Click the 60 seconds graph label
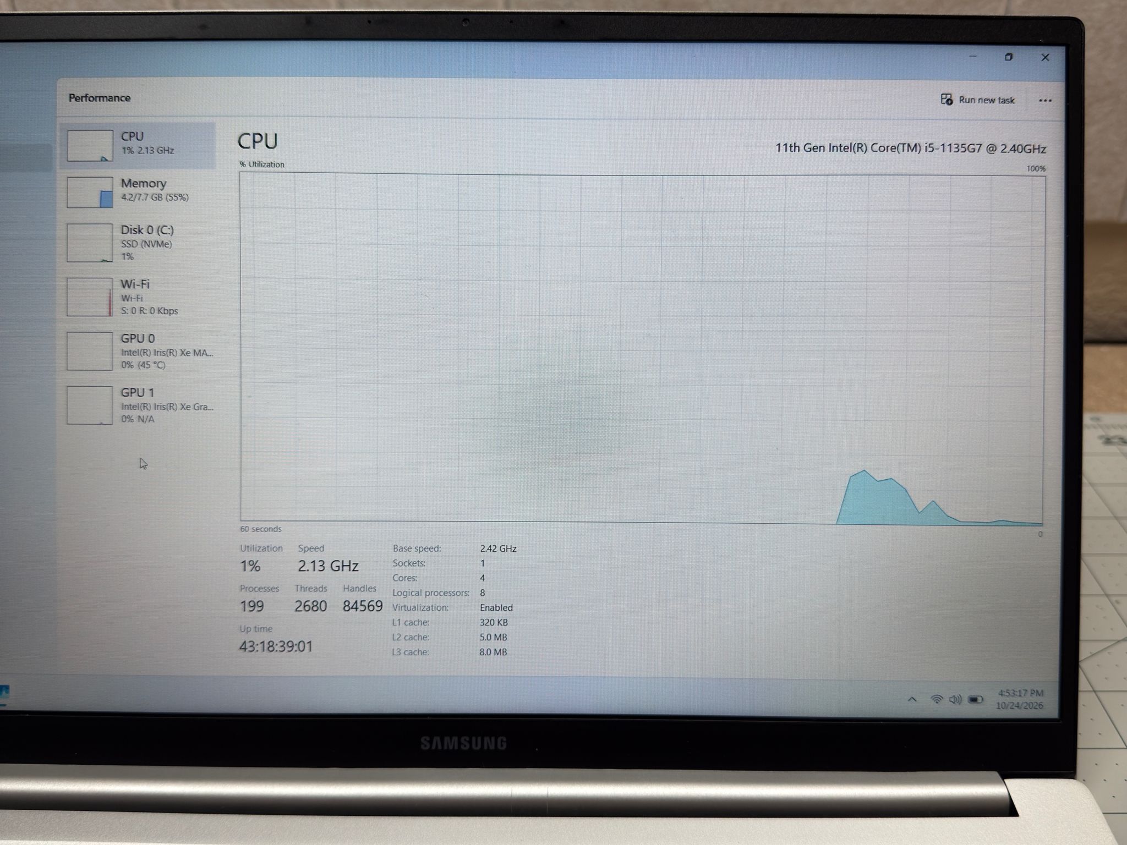Screen dimensions: 1127x845 (260, 529)
